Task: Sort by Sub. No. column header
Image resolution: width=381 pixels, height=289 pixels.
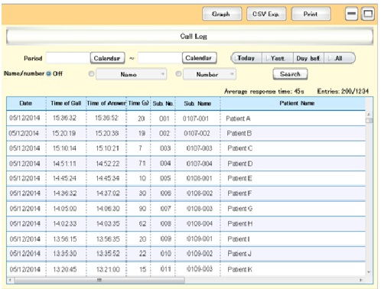Action: 163,103
